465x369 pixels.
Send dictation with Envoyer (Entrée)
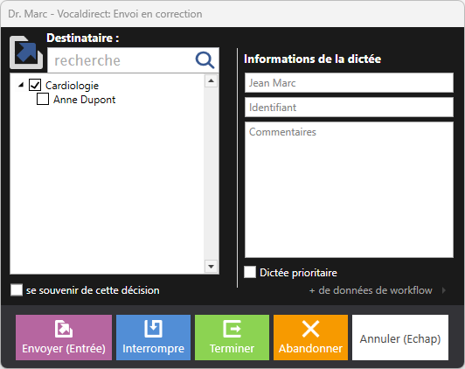[64, 338]
